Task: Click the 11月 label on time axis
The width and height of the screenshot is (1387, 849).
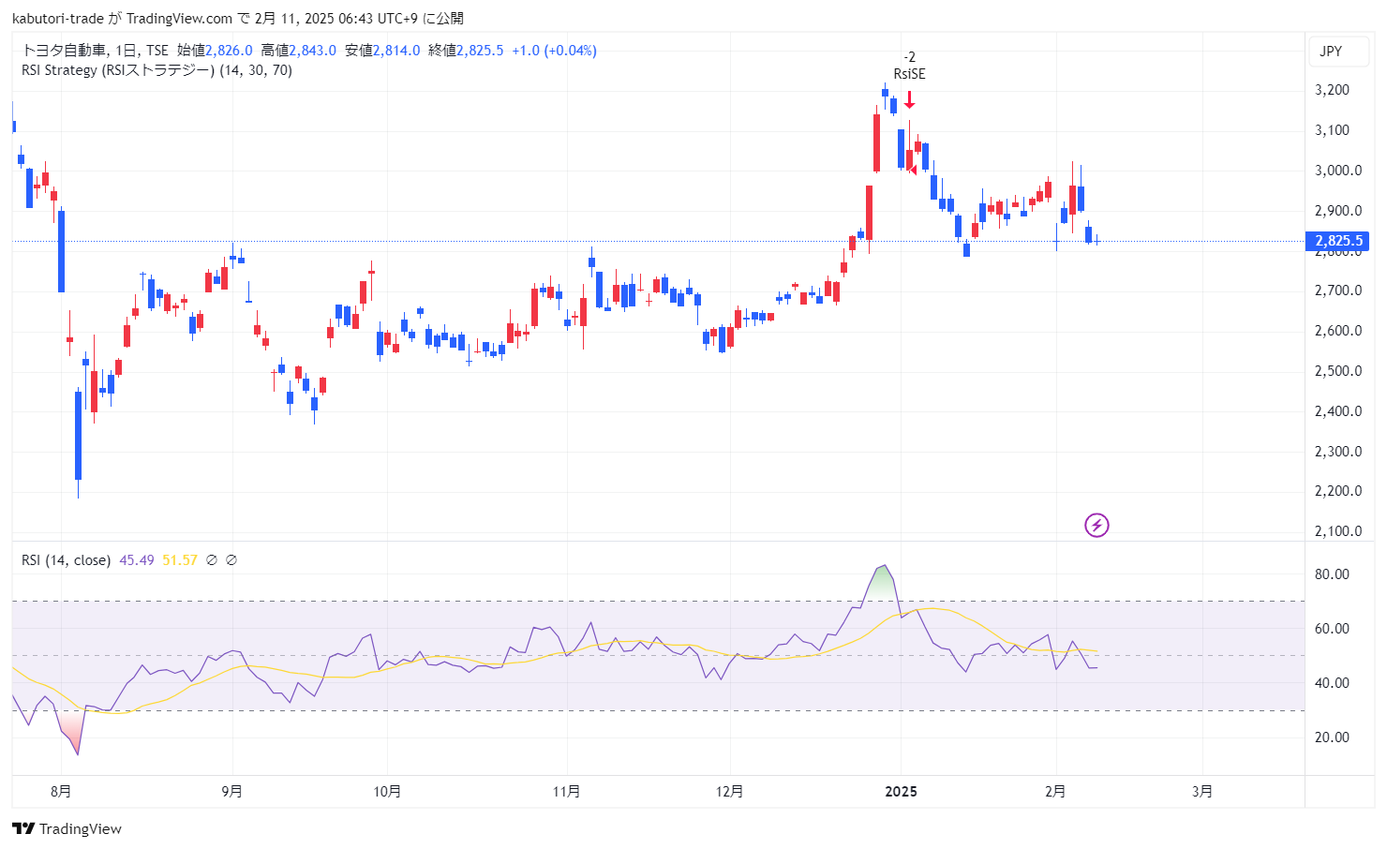Action: click(x=566, y=792)
